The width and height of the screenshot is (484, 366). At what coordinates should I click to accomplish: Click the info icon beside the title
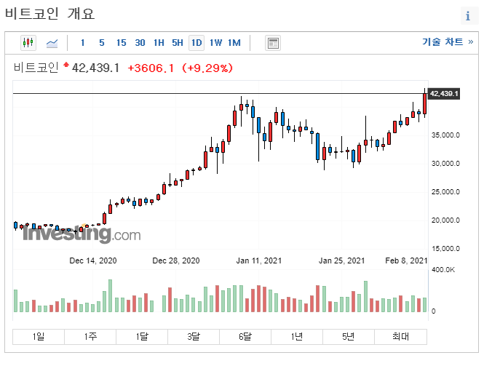point(468,15)
